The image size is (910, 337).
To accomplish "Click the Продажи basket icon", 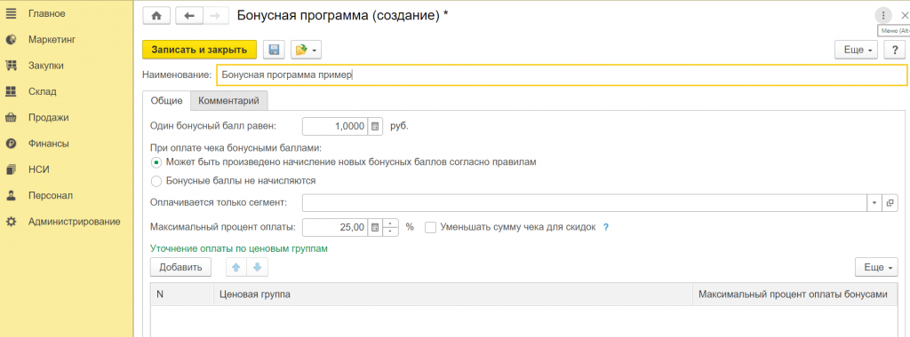I will [x=11, y=118].
